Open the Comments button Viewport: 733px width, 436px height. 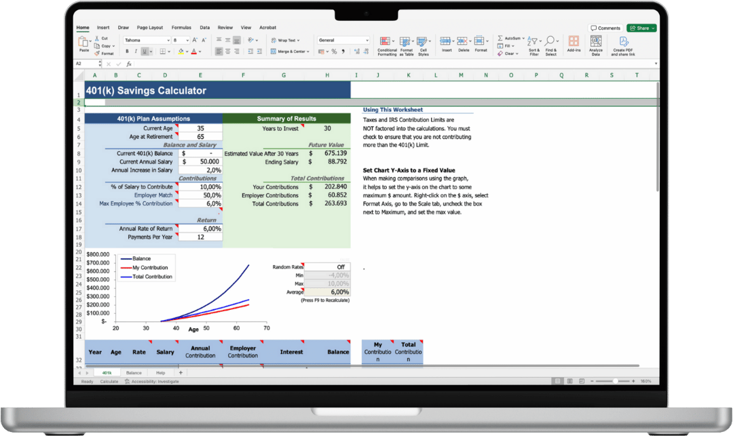(x=605, y=28)
